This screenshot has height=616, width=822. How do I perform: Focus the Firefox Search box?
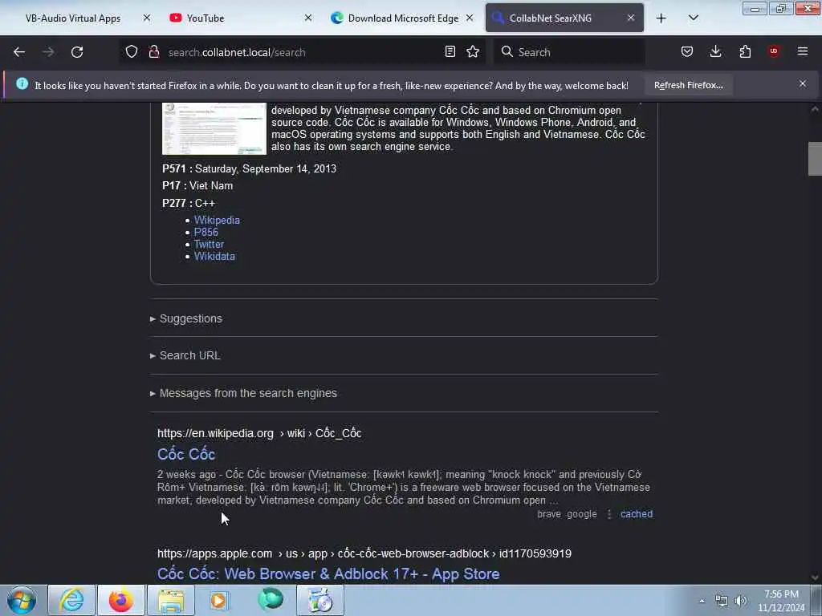click(x=569, y=52)
